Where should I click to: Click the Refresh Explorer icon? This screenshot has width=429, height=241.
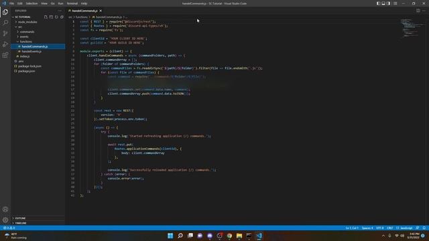point(56,17)
